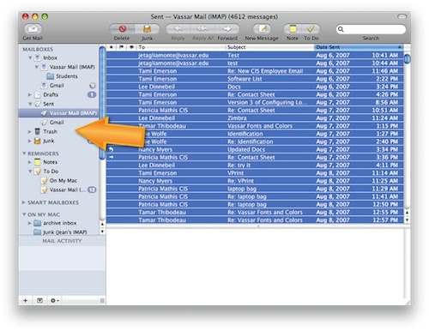Toggle Mail Activity pane button
The height and width of the screenshot is (331, 429).
[x=39, y=300]
